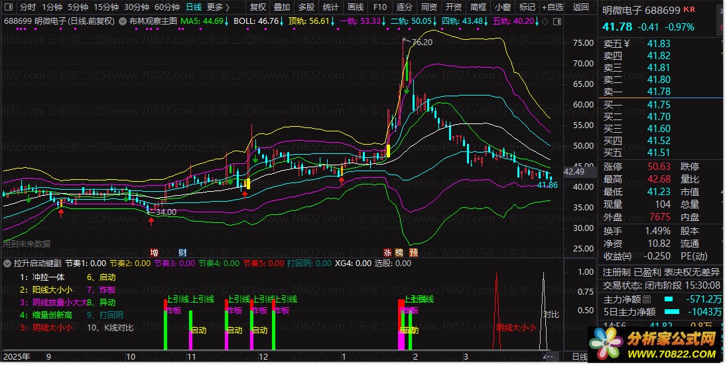Collapse the 拉升启动键副 sub-indicator panel
This screenshot has width=727, height=365.
pyautogui.click(x=7, y=263)
